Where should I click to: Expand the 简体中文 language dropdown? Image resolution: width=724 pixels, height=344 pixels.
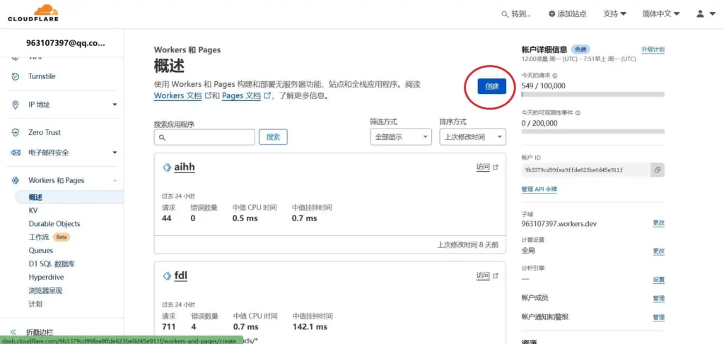[x=660, y=13]
